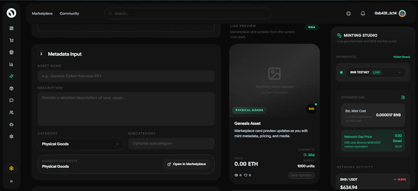Open the shopping cart icon in the sidebar
This screenshot has height=191, width=418.
[x=11, y=40]
